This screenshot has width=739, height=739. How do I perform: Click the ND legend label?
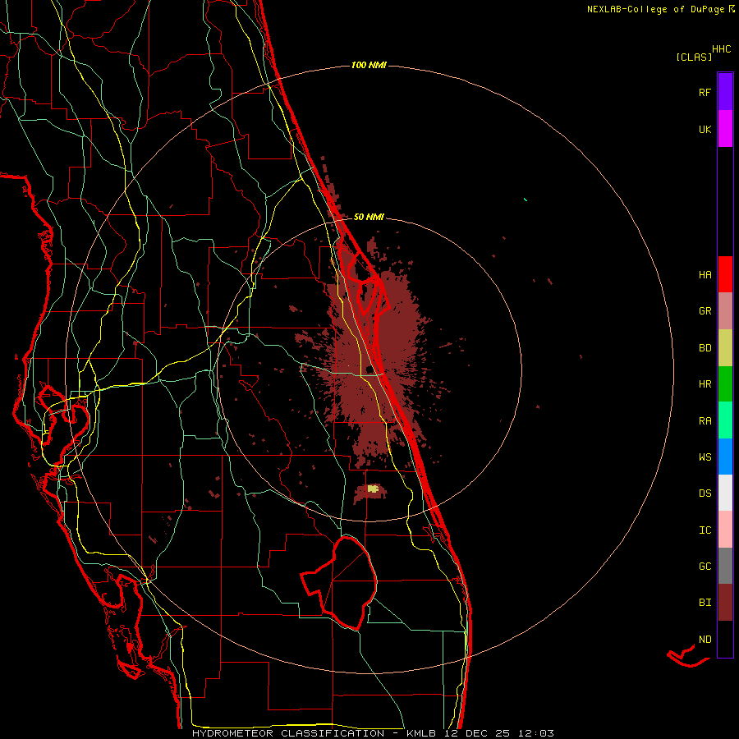click(705, 640)
